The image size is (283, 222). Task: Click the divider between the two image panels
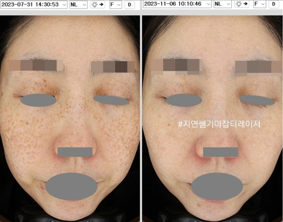[x=141, y=117]
